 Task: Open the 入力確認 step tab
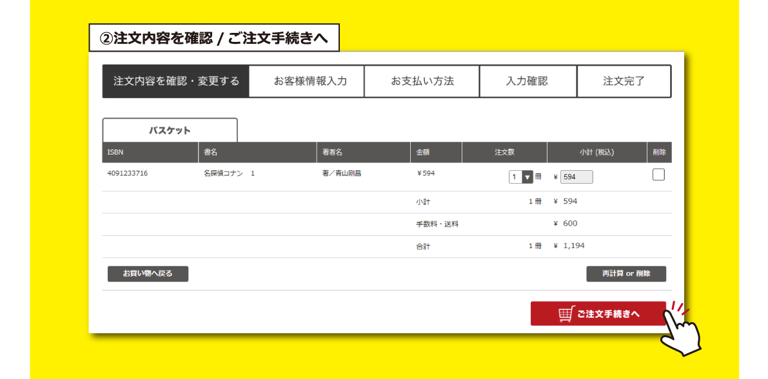527,81
